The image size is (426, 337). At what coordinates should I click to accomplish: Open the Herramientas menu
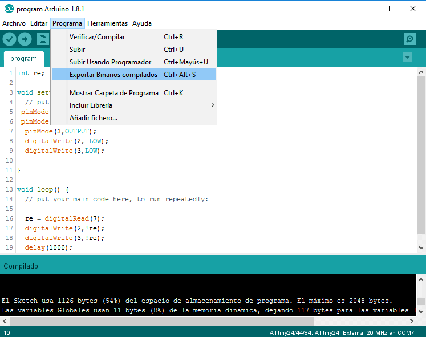click(107, 23)
